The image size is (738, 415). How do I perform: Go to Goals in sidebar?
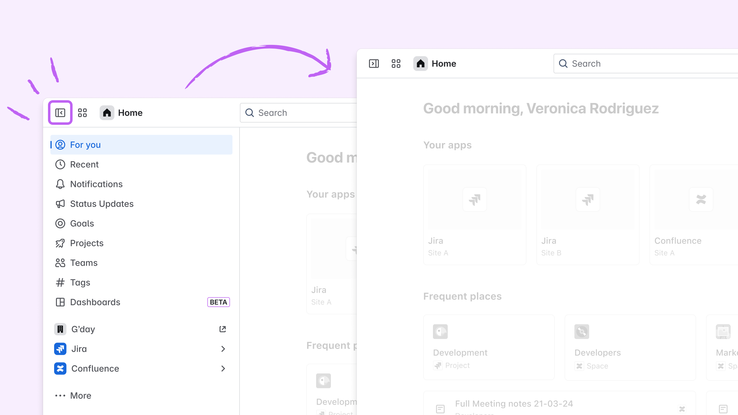pos(82,223)
